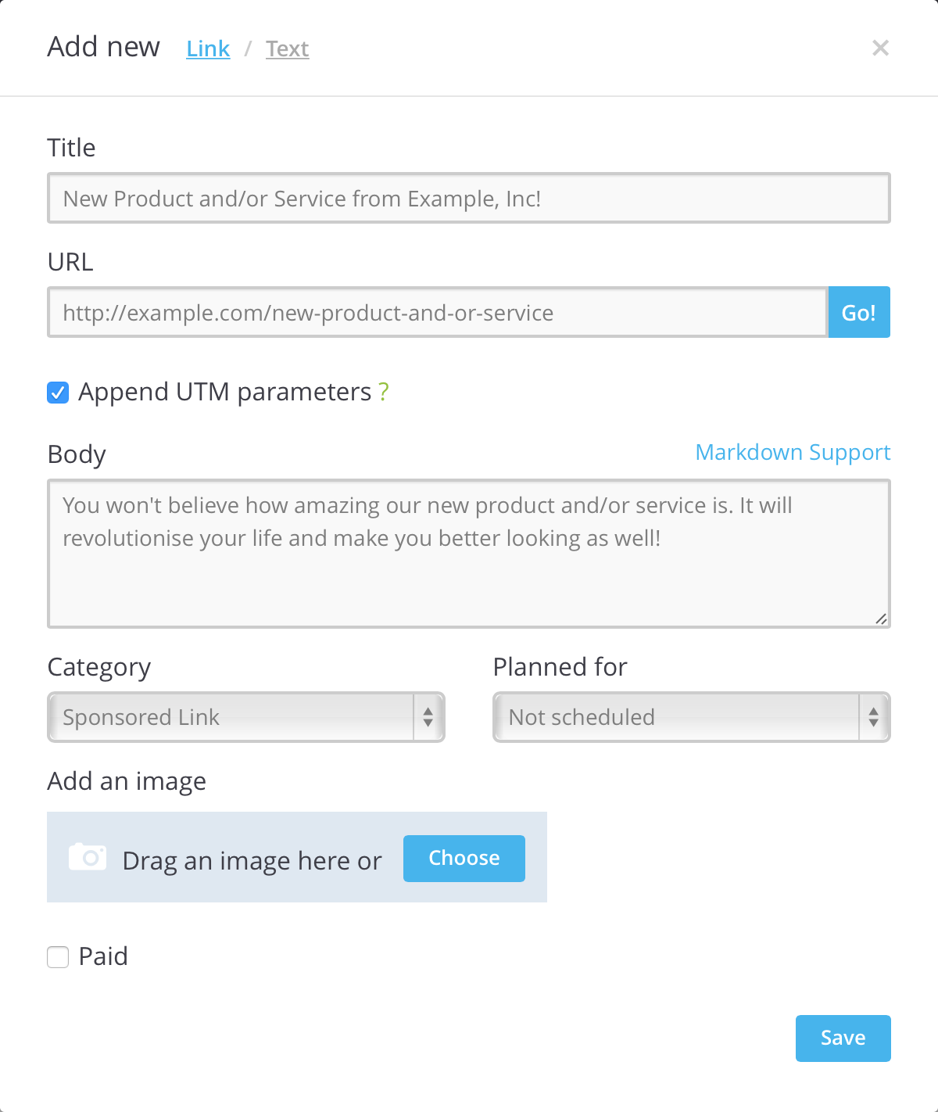This screenshot has height=1112, width=938.
Task: Close the Add new dialog
Action: 880,48
